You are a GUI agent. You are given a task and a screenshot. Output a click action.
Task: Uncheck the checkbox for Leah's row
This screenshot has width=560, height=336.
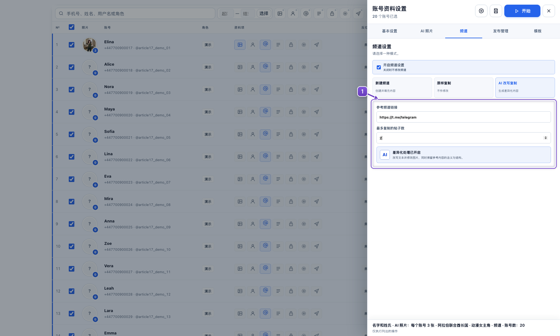[72, 291]
